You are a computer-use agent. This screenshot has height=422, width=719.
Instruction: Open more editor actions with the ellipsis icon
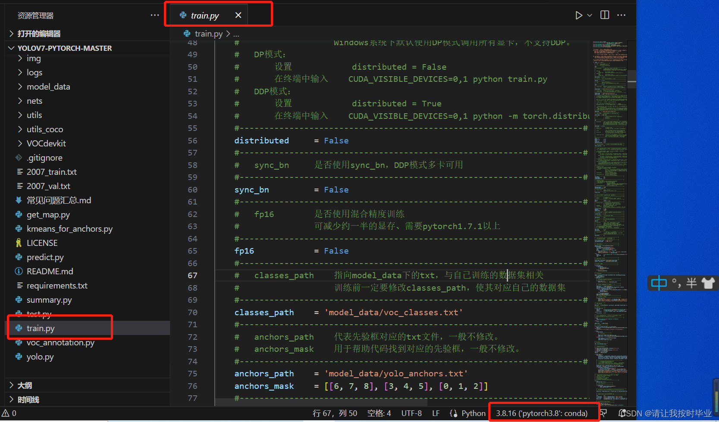tap(621, 15)
